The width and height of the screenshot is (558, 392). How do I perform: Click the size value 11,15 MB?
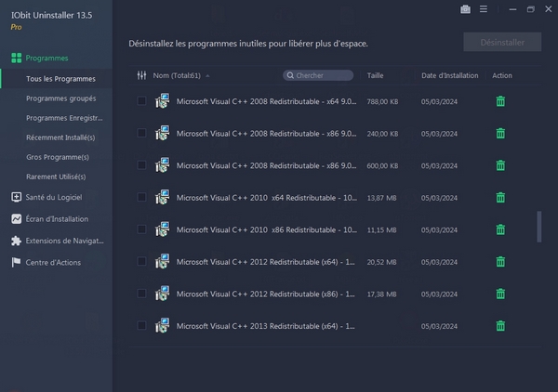pos(381,230)
